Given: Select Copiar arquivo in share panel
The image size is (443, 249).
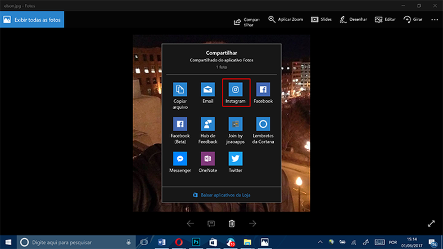Looking at the screenshot, I should [x=180, y=96].
